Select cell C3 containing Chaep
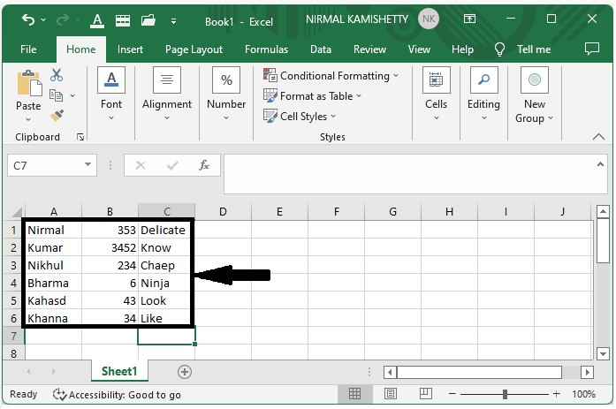This screenshot has height=409, width=616. pyautogui.click(x=165, y=265)
